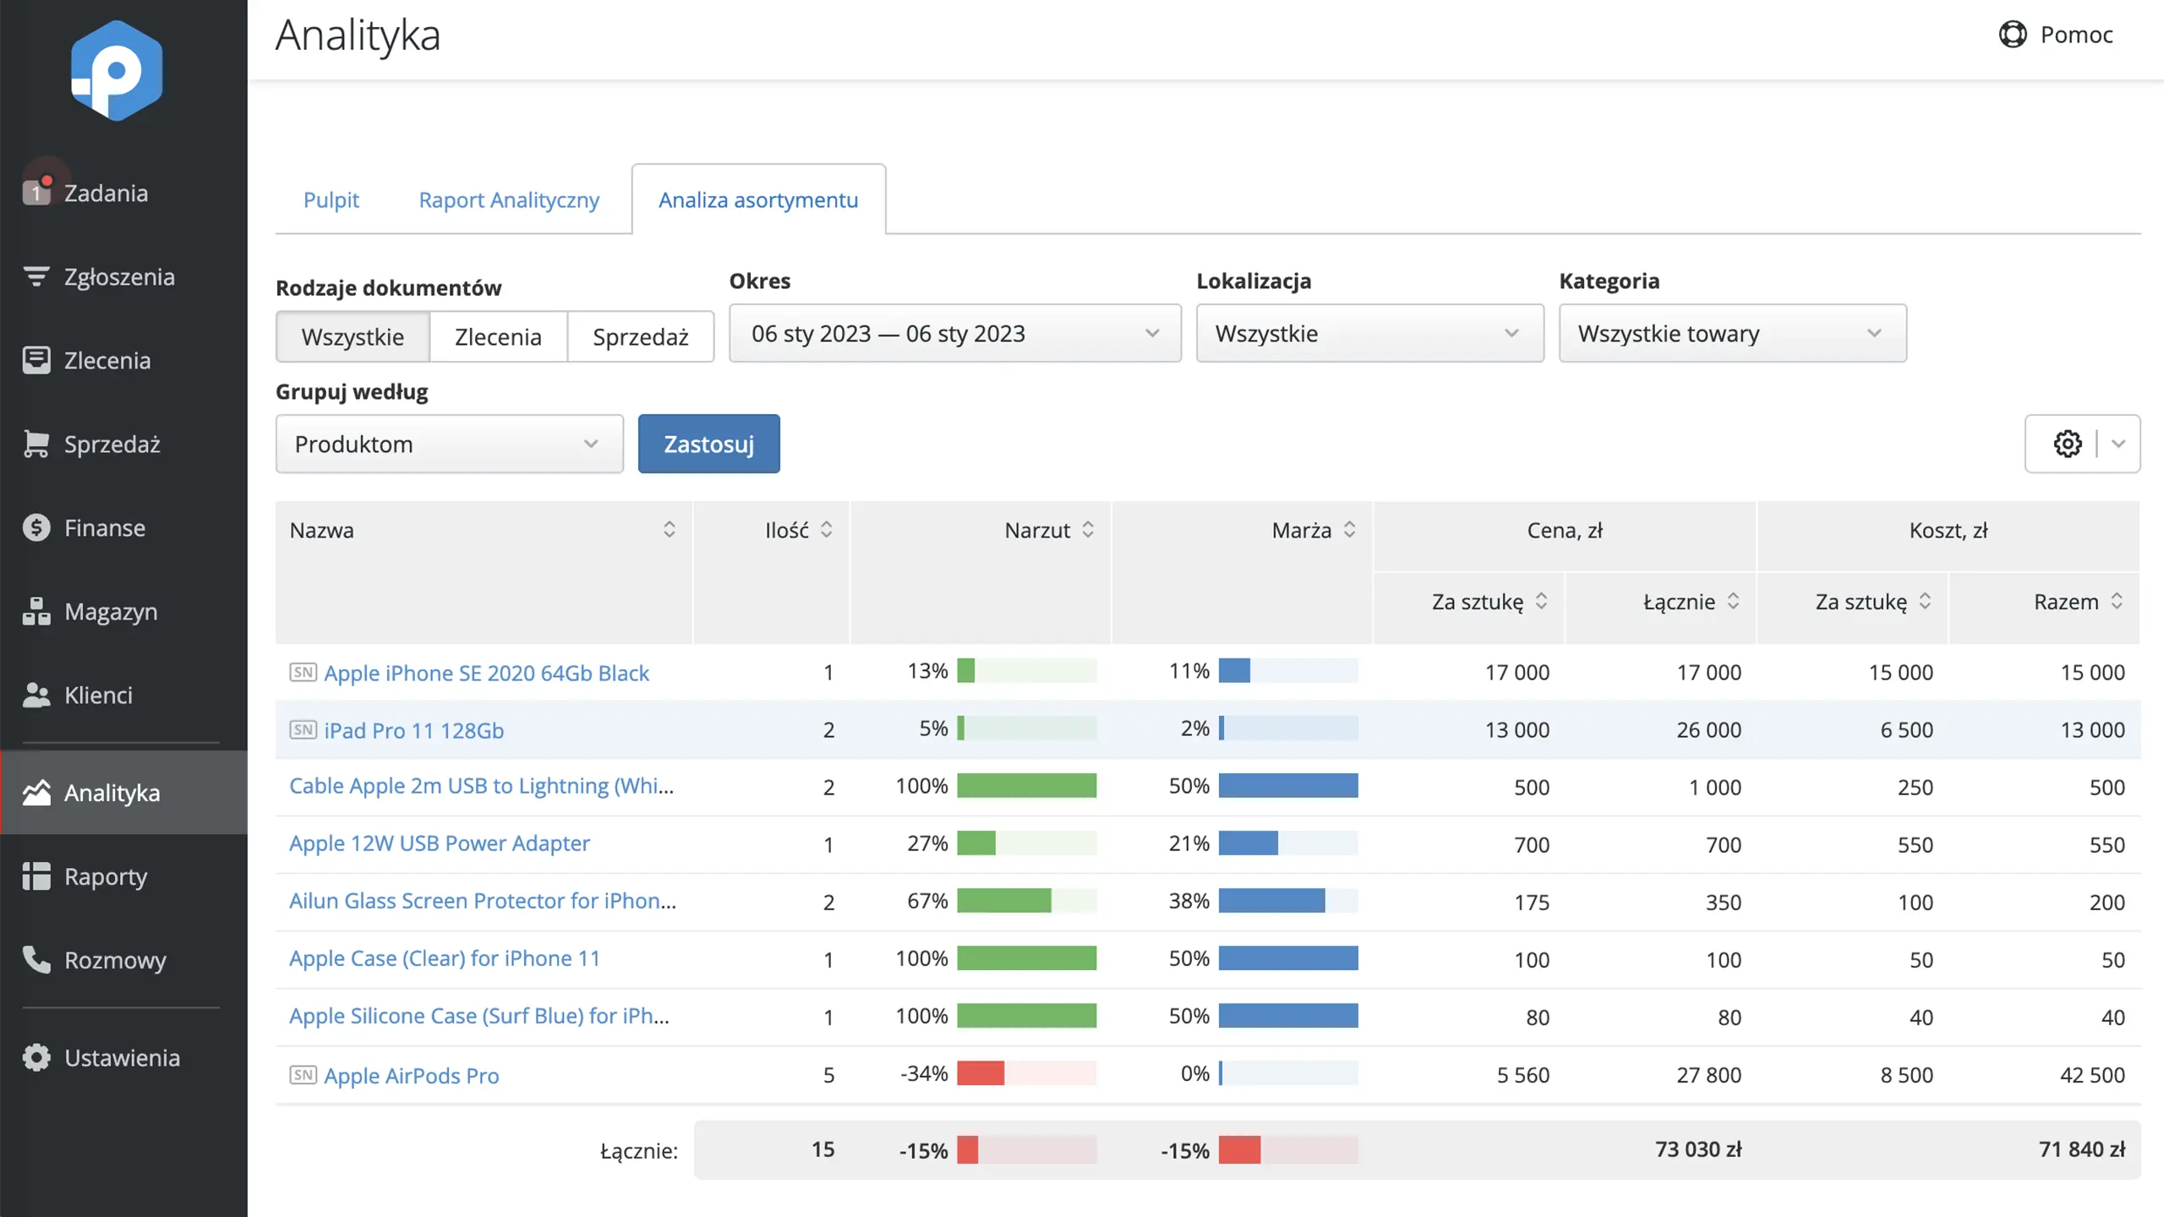Open Apple 12W USB Power Adapter link

439,843
